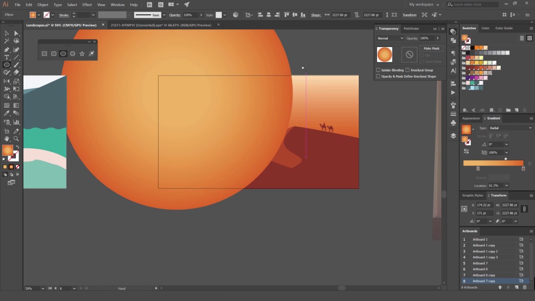Click the toolbar Fill color swatch

click(x=8, y=150)
